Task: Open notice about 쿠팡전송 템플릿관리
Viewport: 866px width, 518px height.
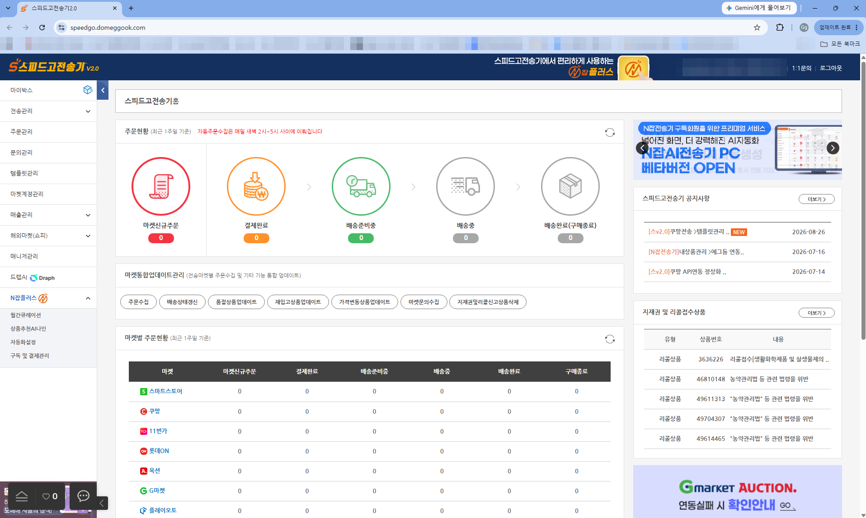Action: coord(689,232)
